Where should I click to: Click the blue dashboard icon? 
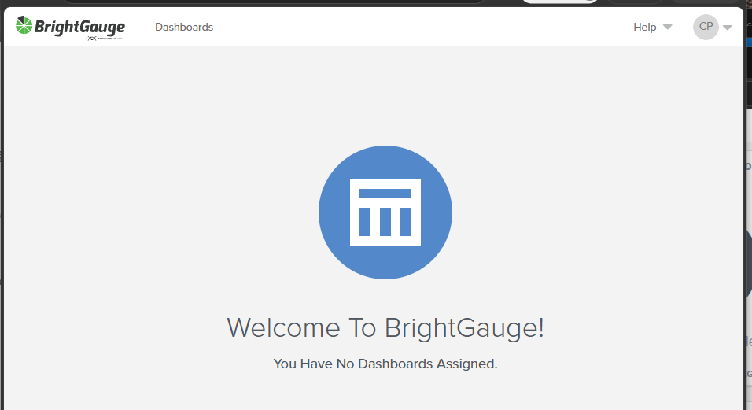(x=385, y=212)
